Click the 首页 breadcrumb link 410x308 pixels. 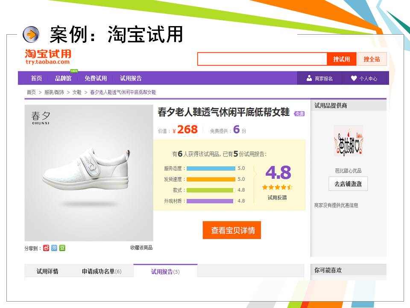pos(31,92)
